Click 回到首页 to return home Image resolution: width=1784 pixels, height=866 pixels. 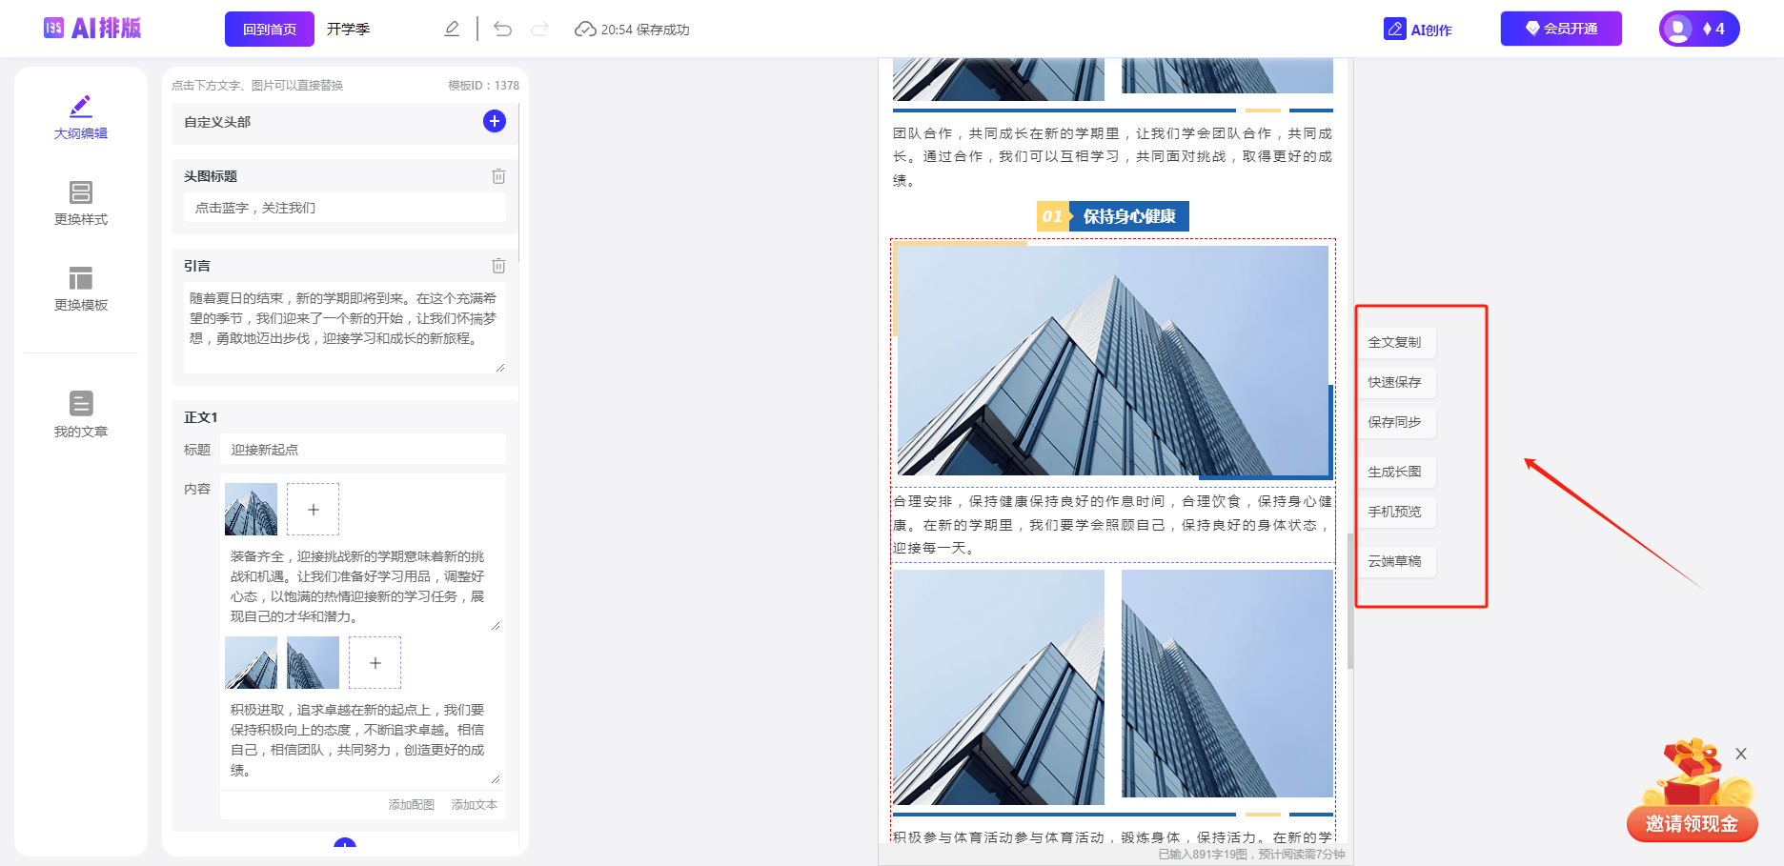click(x=270, y=28)
